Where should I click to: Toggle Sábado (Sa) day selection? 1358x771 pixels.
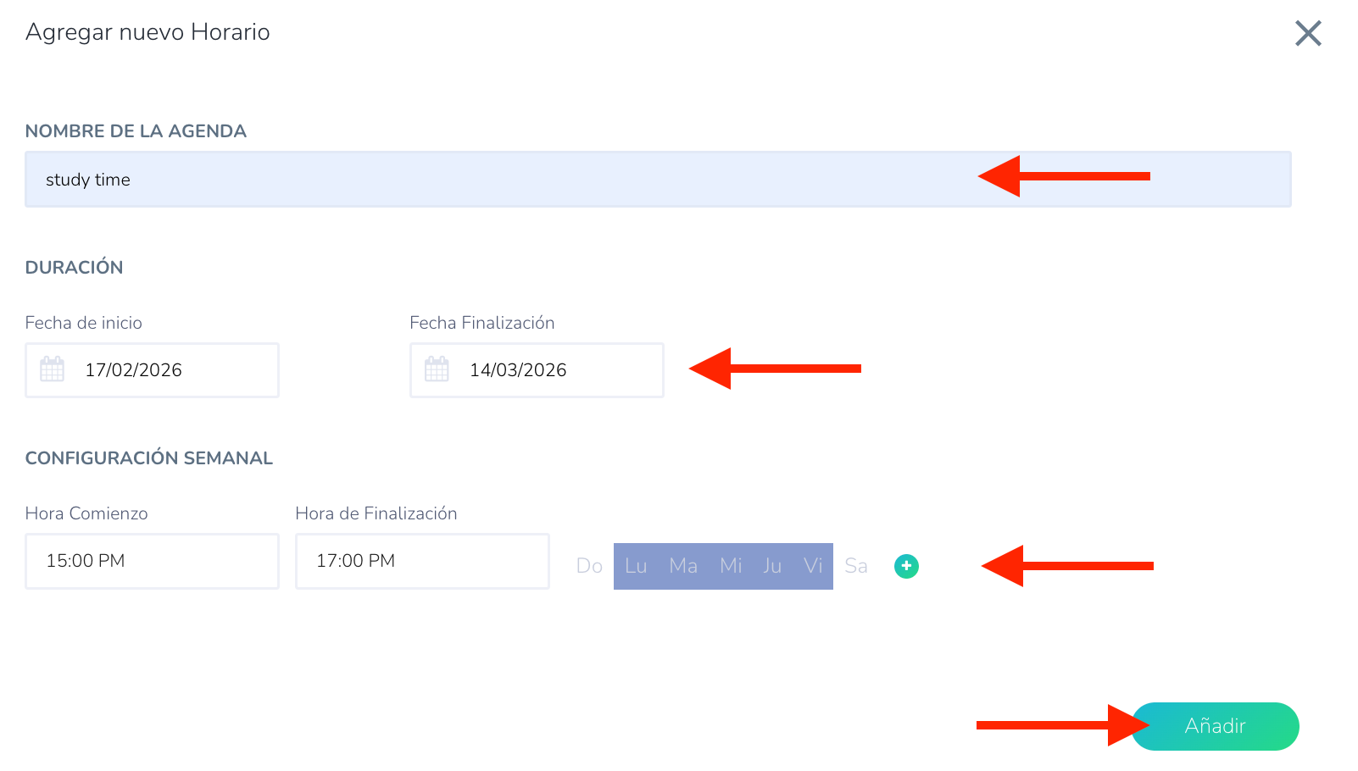pos(856,566)
